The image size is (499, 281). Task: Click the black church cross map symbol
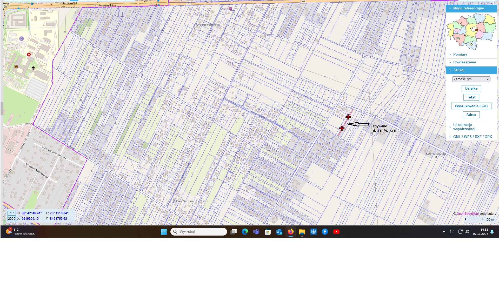(33, 68)
